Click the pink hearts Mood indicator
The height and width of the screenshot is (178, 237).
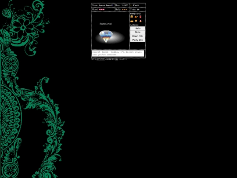(x=102, y=9)
